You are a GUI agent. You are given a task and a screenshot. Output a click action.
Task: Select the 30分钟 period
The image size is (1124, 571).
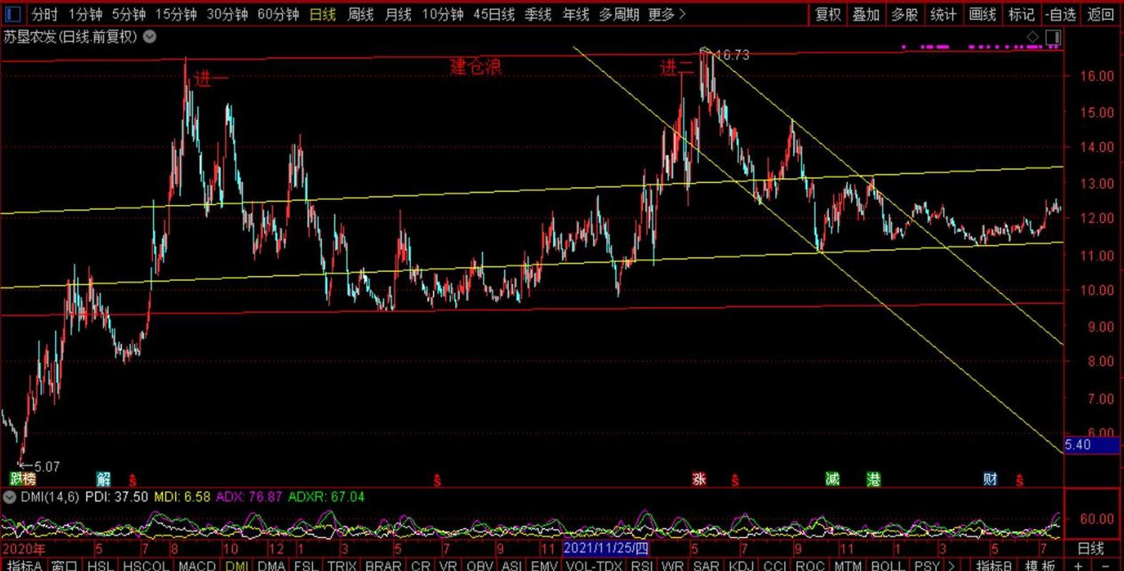click(227, 14)
